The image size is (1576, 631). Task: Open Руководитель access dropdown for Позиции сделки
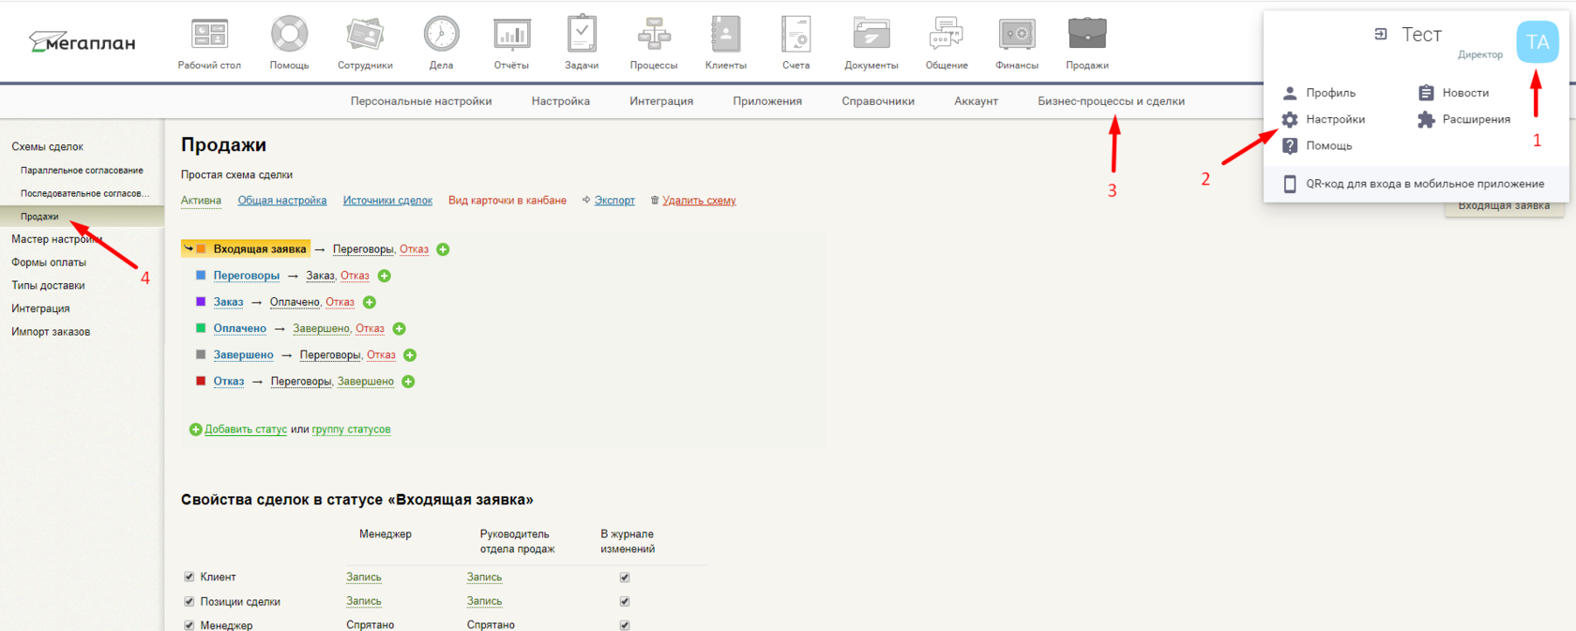pos(484,601)
